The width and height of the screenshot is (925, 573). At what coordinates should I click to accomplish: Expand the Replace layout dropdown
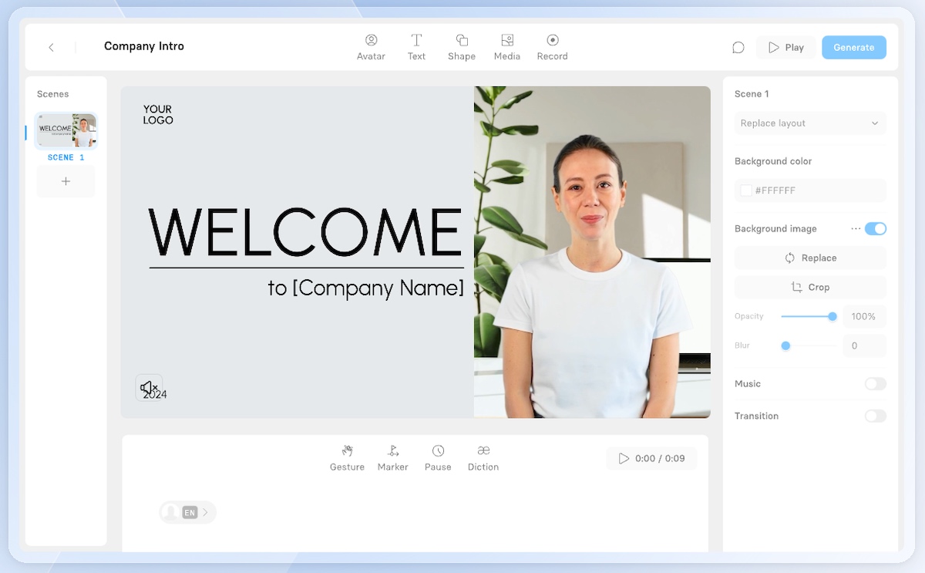[x=810, y=123]
